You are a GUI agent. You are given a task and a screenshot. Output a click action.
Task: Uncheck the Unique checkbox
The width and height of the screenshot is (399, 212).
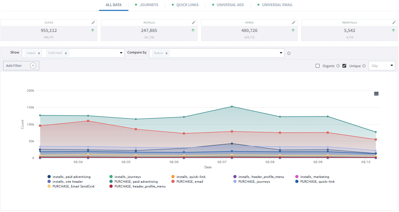[344, 66]
